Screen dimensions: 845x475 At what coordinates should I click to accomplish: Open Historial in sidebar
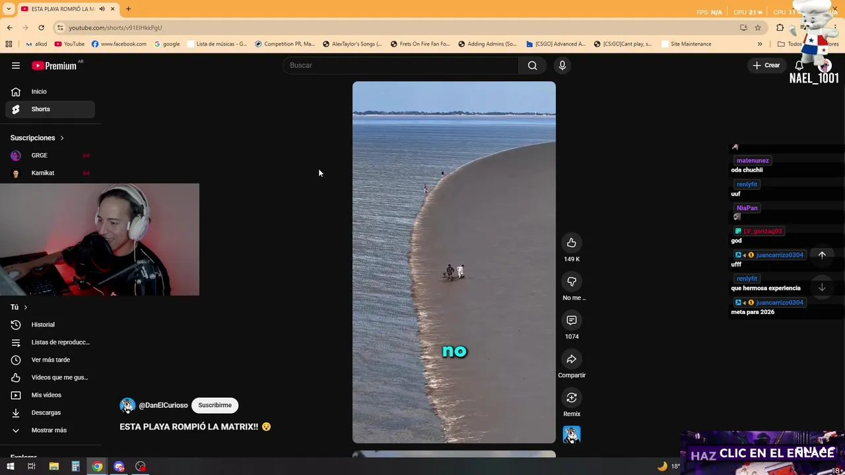click(50, 325)
